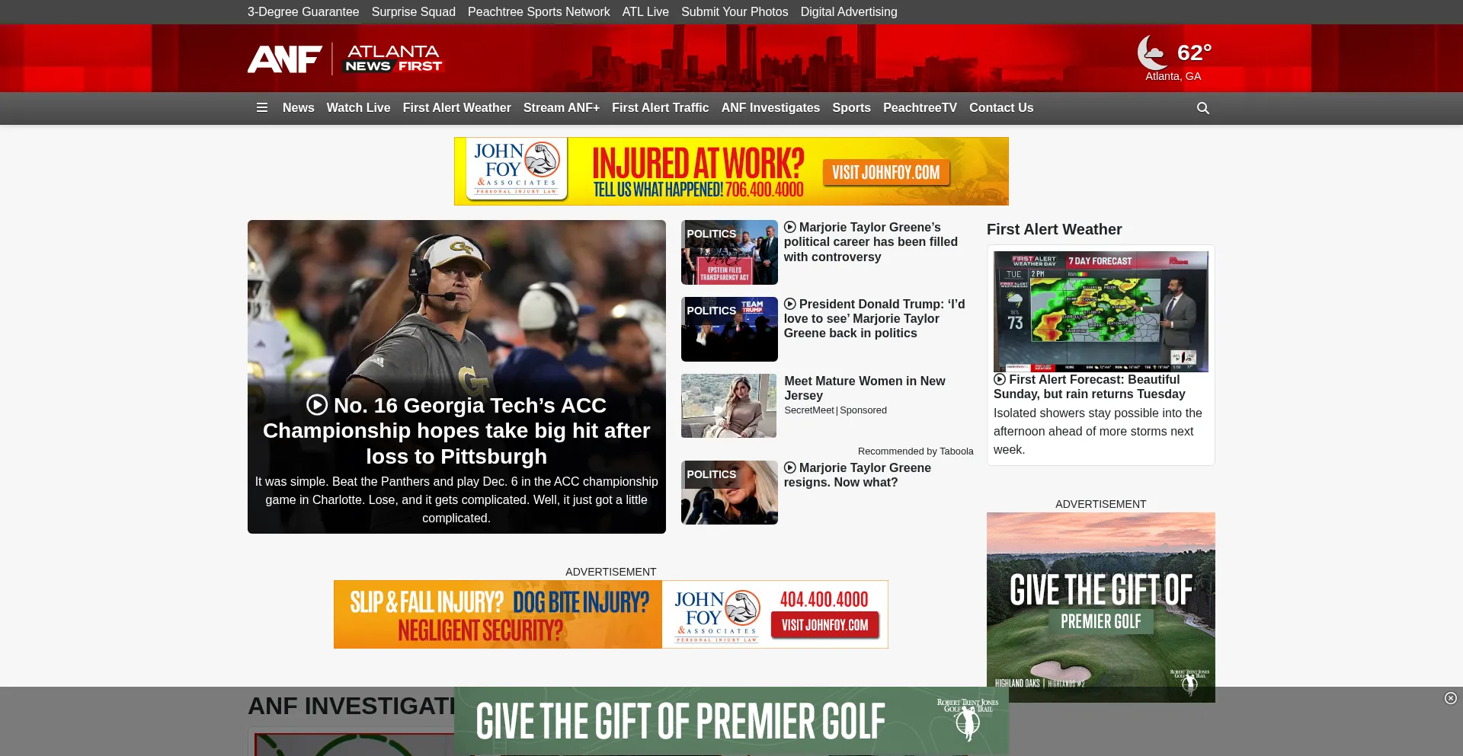Click Contact Us in navigation
The width and height of the screenshot is (1463, 756).
pyautogui.click(x=1001, y=108)
